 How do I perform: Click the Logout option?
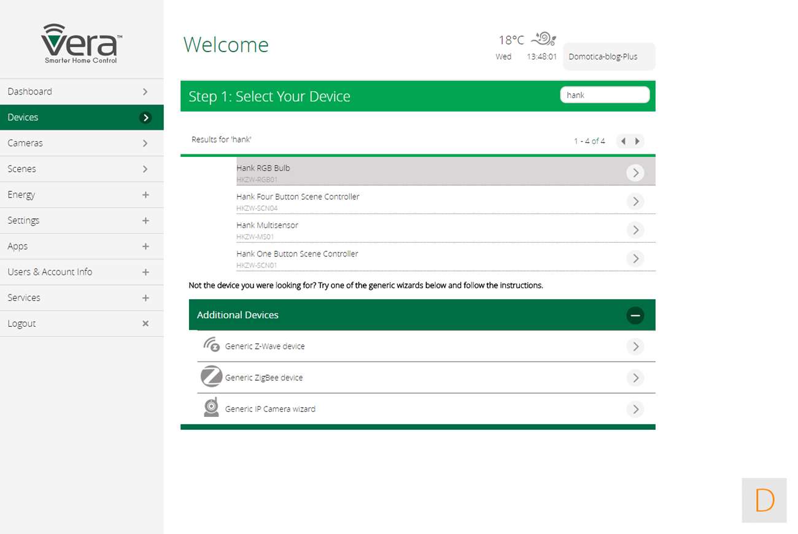pos(82,323)
